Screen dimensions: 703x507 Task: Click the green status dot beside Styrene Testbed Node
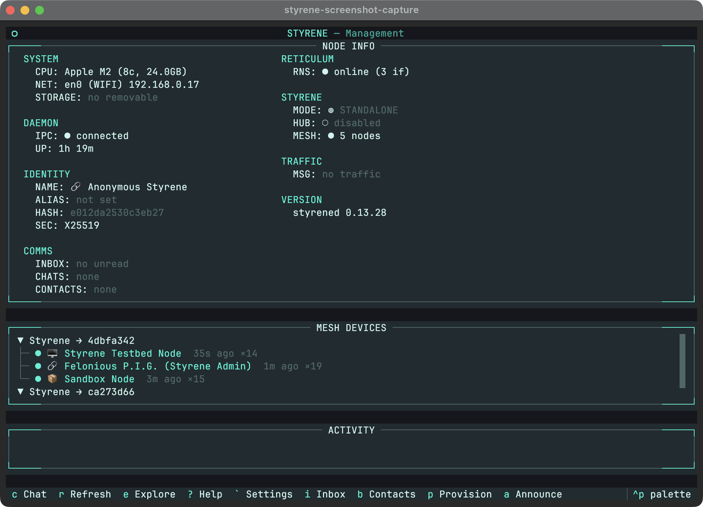(x=38, y=353)
